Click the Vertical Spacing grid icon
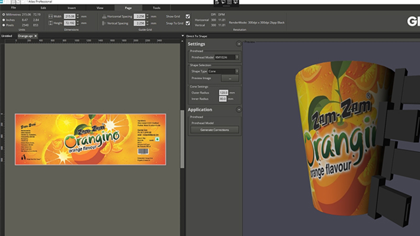The width and height of the screenshot is (420, 236). coord(104,23)
